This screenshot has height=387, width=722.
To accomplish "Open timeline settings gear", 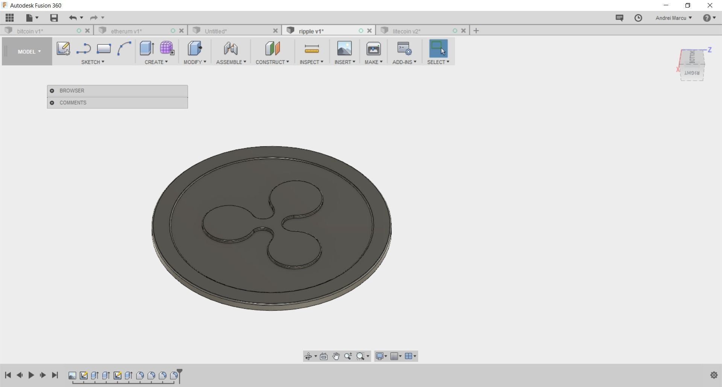I will click(714, 375).
